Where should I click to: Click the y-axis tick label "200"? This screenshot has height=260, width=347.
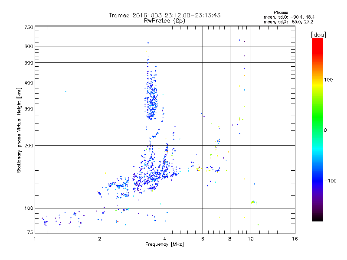point(29,146)
